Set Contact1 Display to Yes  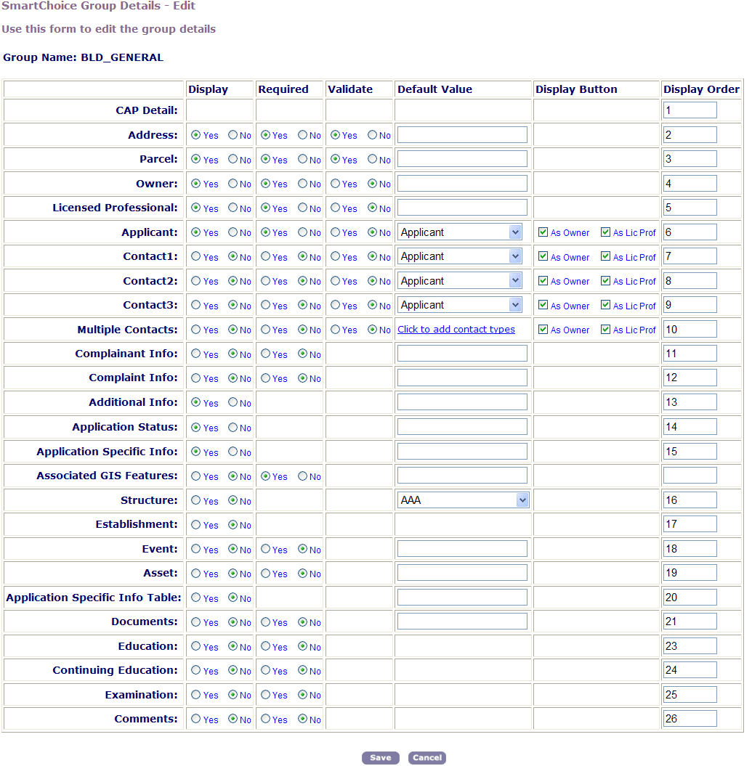[196, 256]
